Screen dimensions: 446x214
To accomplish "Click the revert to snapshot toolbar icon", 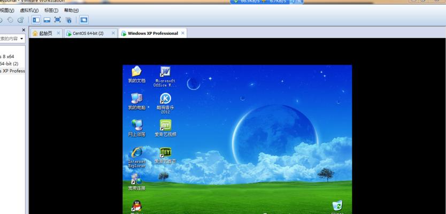I will (x=10, y=20).
